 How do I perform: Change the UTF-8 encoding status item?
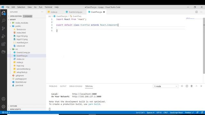point(159,112)
